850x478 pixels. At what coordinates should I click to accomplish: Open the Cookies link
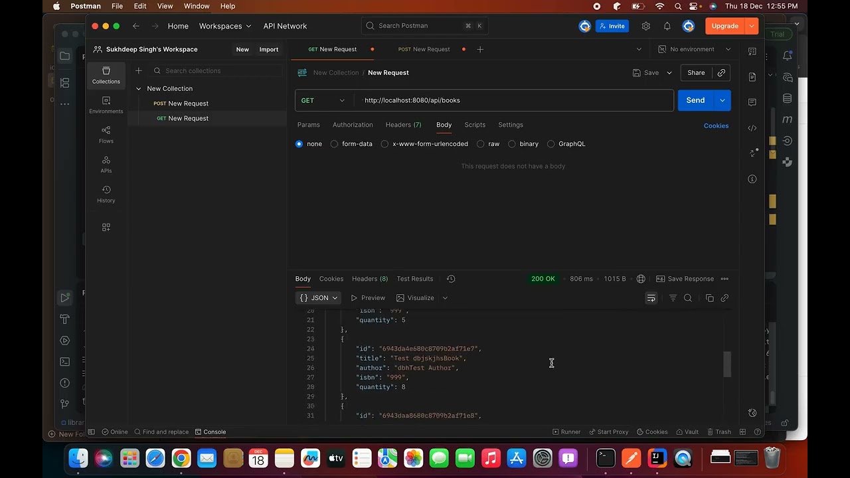pos(716,125)
